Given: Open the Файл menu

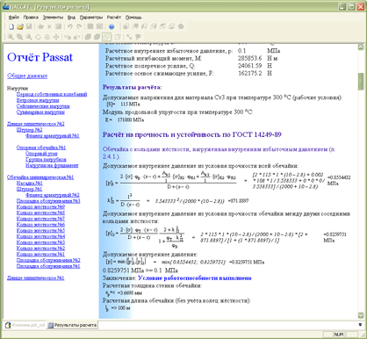Looking at the screenshot, I should click(14, 18).
